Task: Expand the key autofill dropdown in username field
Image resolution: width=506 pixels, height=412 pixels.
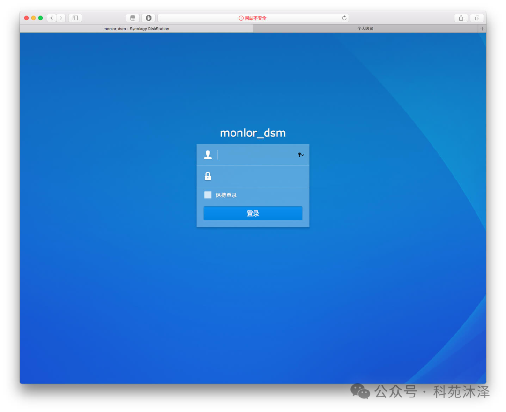Action: (301, 155)
